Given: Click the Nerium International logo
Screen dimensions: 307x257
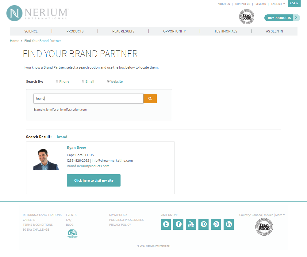Looking at the screenshot, I should [37, 14].
